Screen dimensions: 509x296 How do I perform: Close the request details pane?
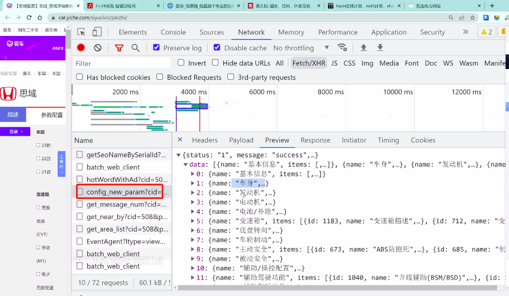tap(180, 139)
